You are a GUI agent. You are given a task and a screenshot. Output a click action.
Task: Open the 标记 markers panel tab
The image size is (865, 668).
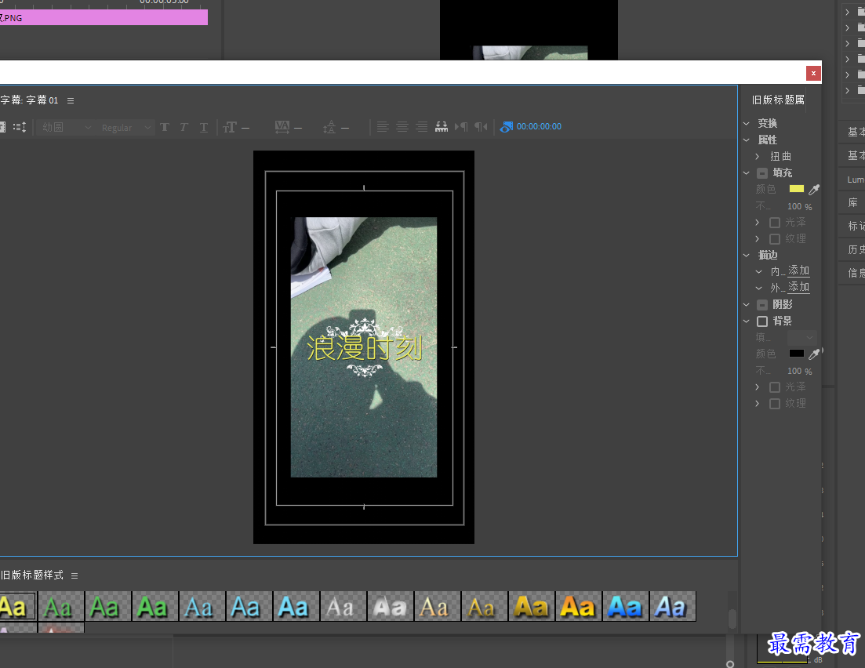click(855, 226)
